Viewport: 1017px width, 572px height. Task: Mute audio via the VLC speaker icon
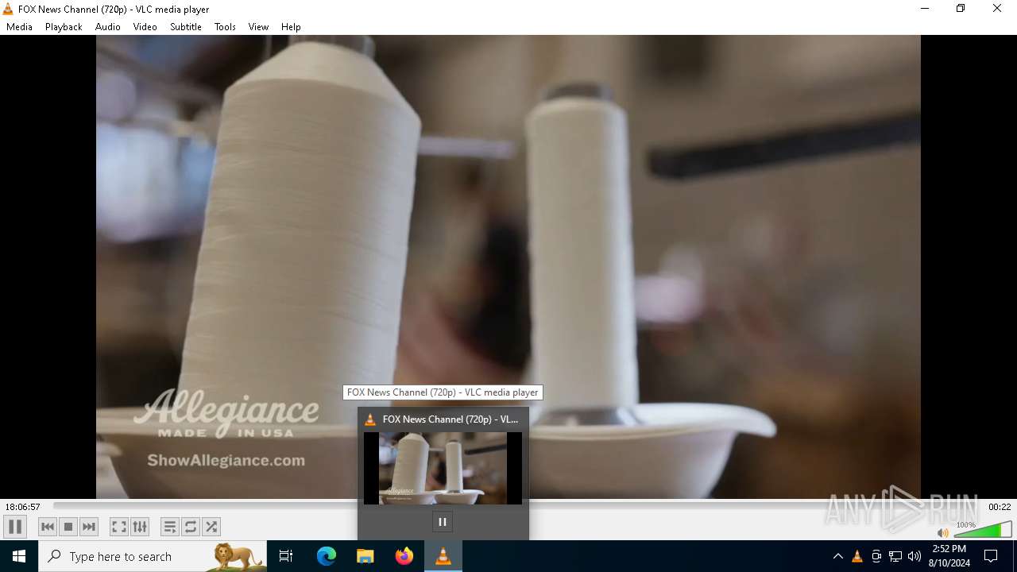pyautogui.click(x=942, y=533)
